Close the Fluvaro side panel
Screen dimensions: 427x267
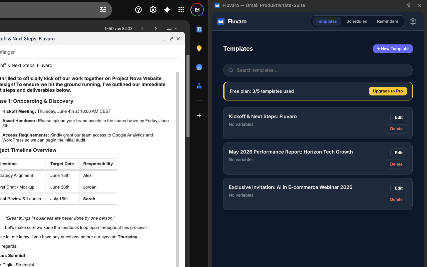[x=419, y=5]
